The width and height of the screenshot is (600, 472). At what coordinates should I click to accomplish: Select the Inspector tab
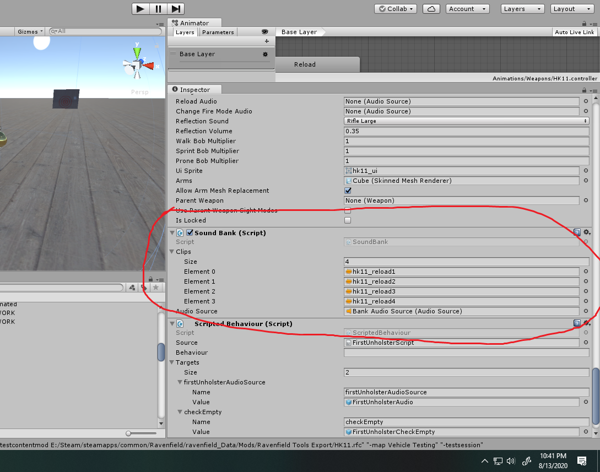[194, 90]
